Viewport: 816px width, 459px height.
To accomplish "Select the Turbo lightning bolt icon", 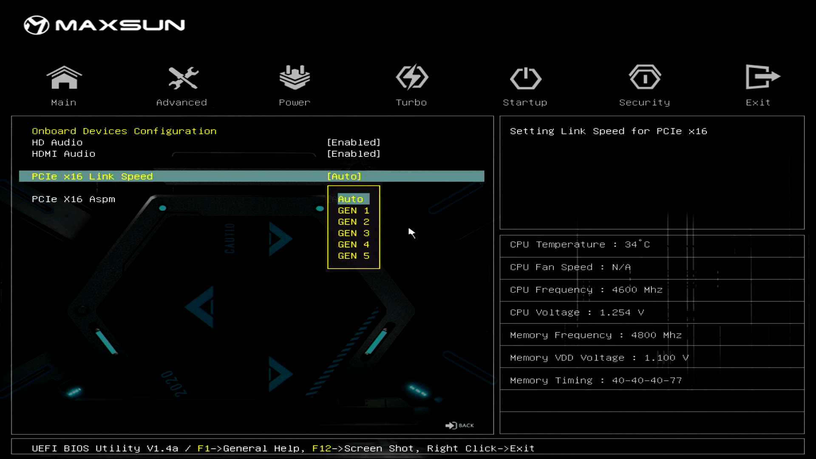I will [411, 78].
